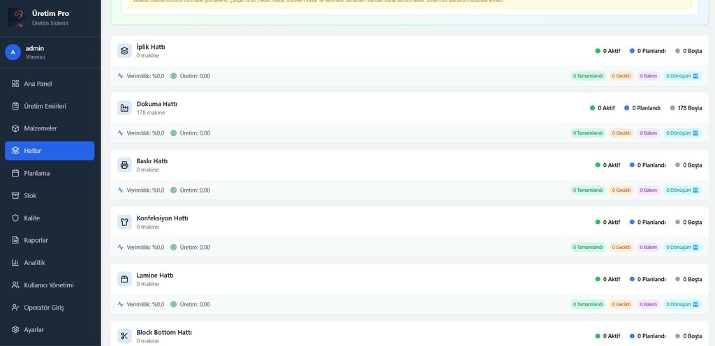This screenshot has width=715, height=346.
Task: Open Kullanıcı Yönetimi page
Action: (x=49, y=285)
